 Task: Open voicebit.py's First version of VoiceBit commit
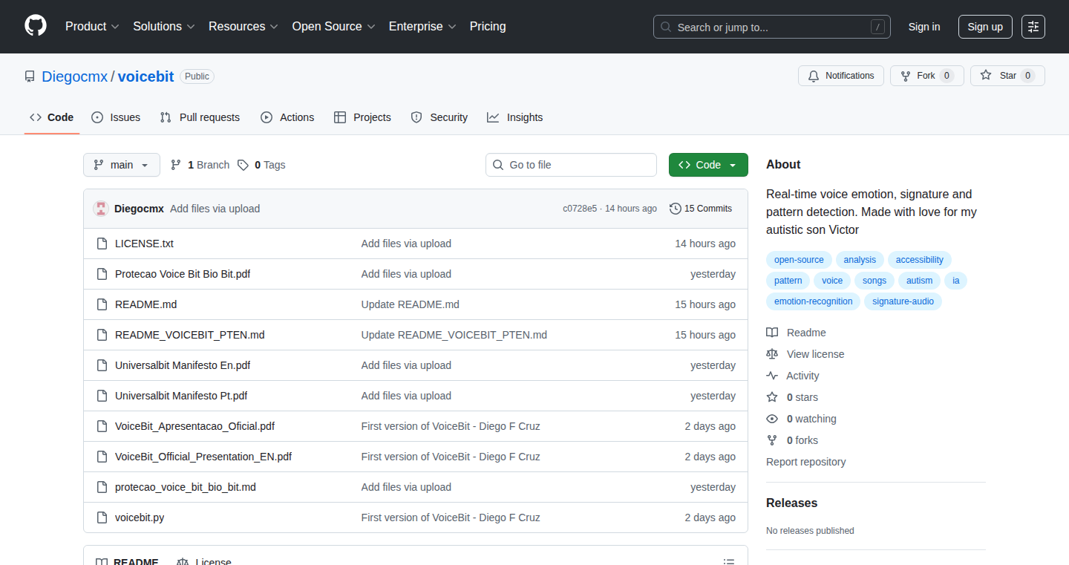pos(451,517)
